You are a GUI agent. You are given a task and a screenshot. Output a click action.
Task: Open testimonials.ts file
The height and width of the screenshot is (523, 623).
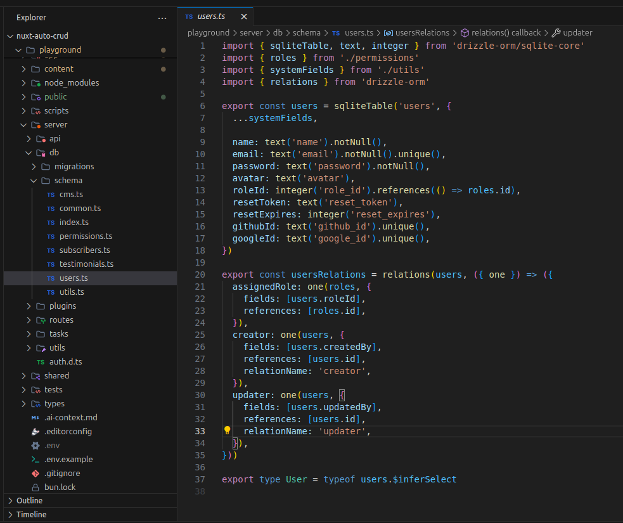86,264
